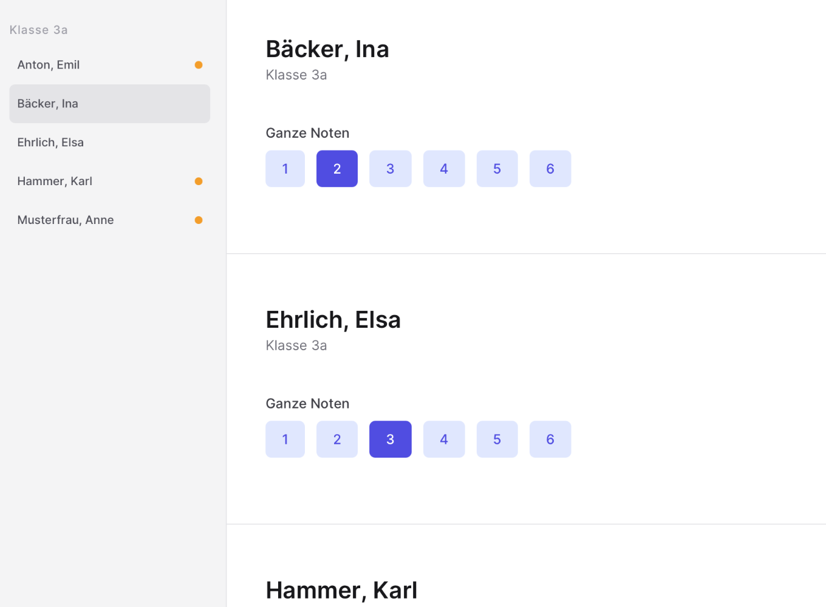Screen dimensions: 826x607
Task: Select grade 1 for Ehrlich, Elsa
Action: (285, 439)
